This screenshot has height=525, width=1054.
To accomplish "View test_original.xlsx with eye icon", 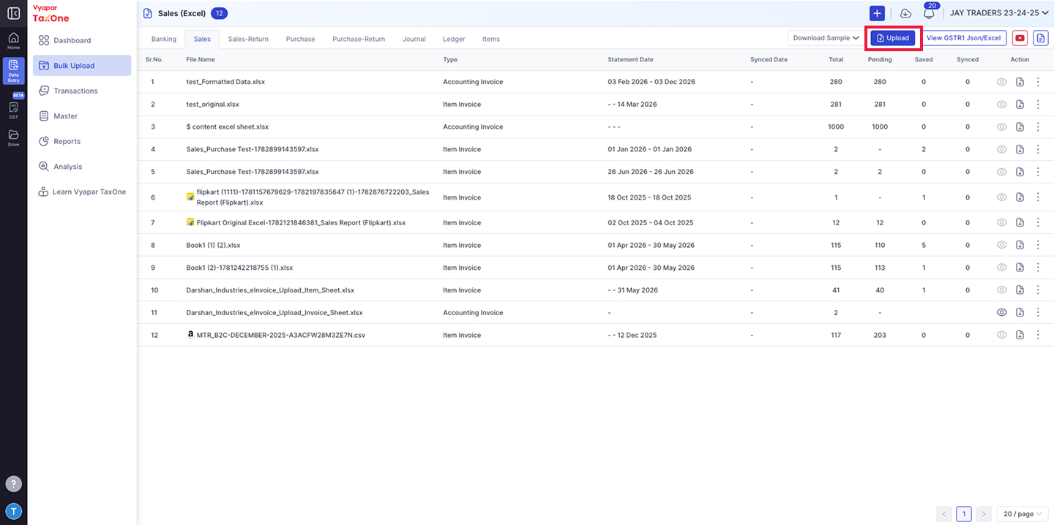I will [1001, 105].
